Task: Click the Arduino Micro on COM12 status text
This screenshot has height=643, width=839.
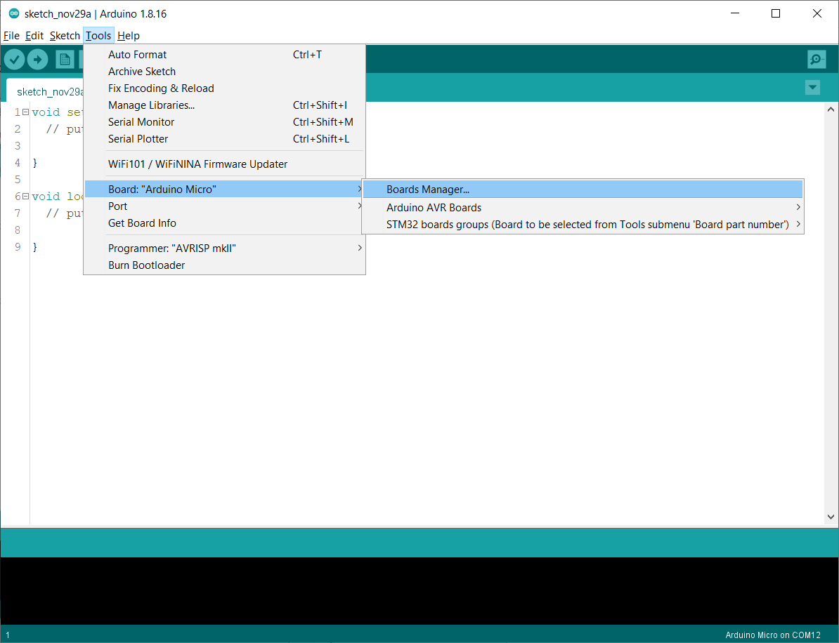Action: point(773,635)
